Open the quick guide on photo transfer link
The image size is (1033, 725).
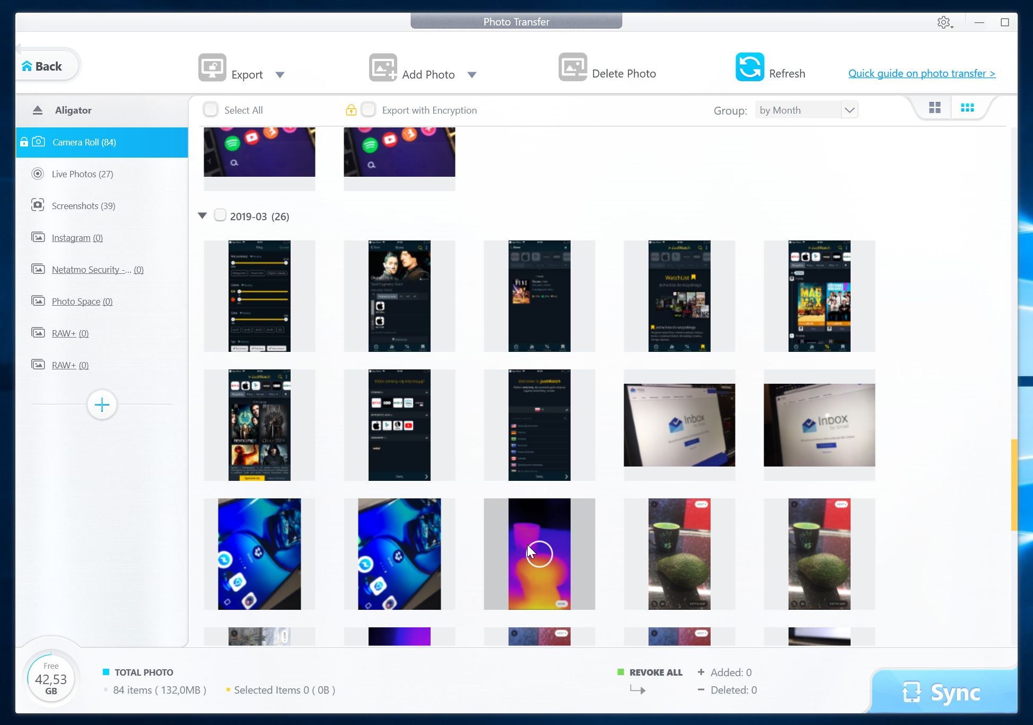922,73
